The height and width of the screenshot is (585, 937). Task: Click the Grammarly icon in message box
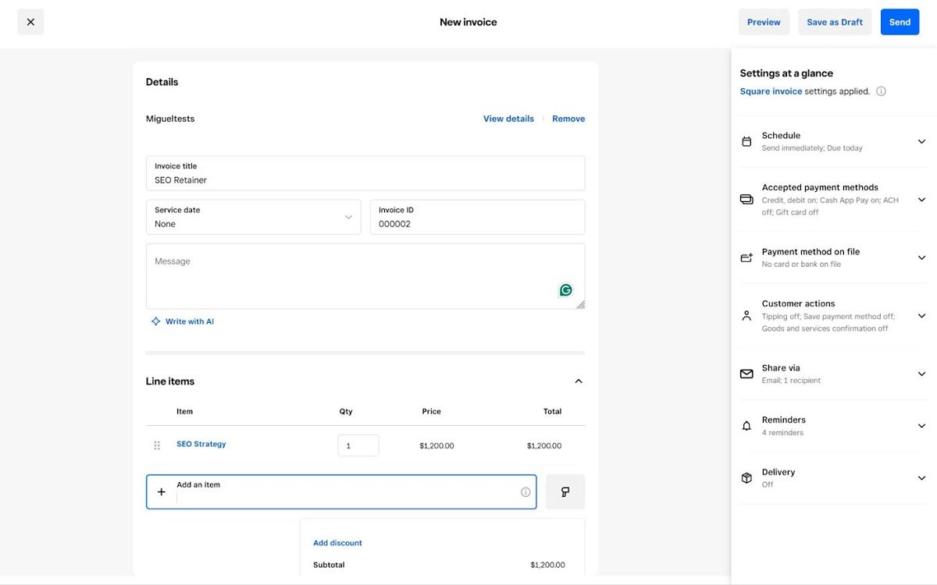pyautogui.click(x=565, y=290)
